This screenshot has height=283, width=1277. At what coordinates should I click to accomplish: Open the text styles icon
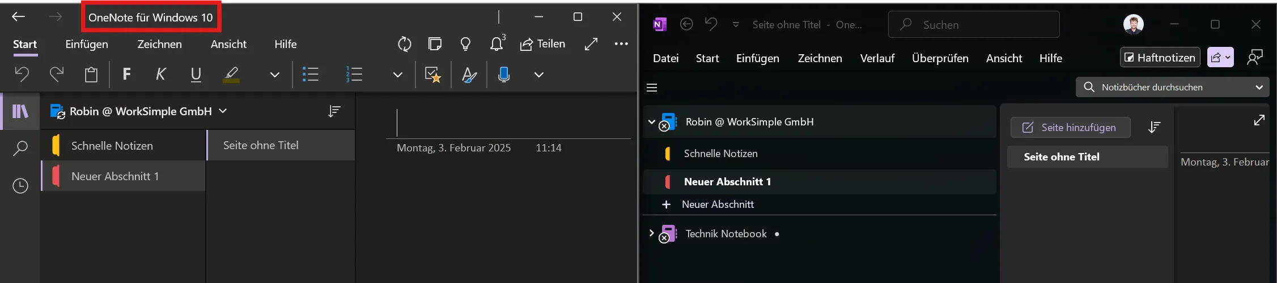click(469, 75)
